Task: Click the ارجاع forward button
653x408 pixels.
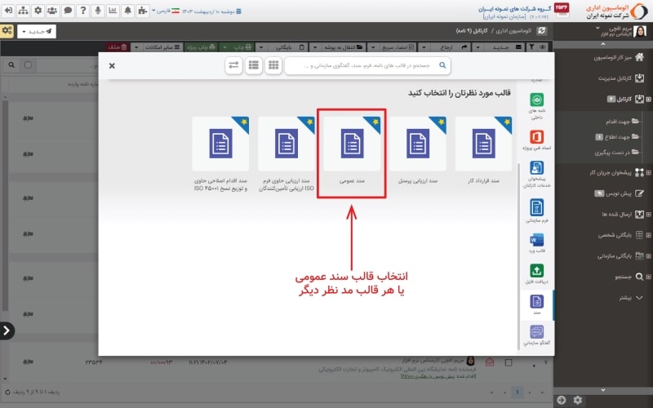Action: (451, 47)
